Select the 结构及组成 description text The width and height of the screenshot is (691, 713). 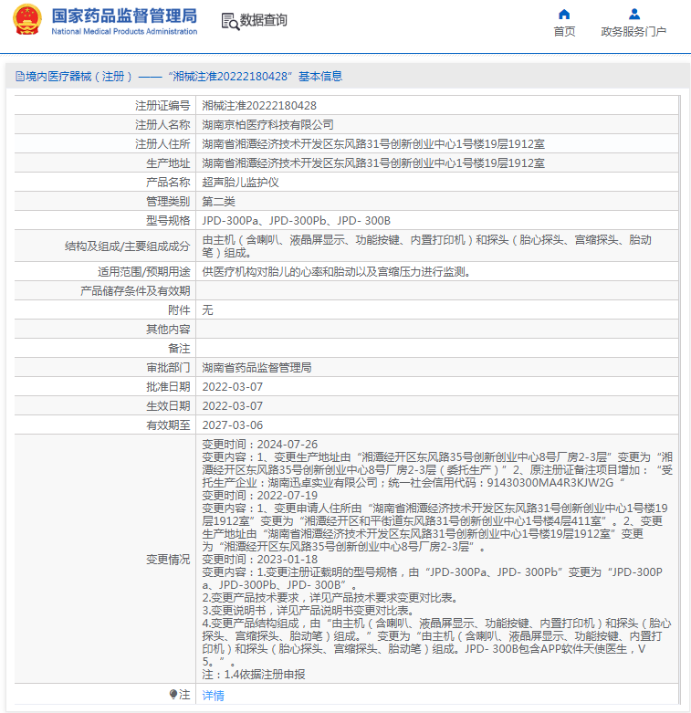tap(427, 246)
